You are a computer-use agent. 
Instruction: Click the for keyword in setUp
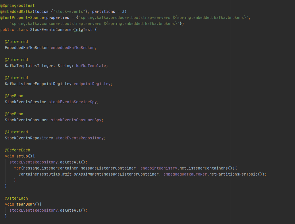18,168
